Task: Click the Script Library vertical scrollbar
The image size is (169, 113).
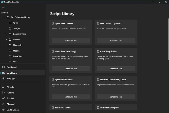Action: tap(168, 38)
